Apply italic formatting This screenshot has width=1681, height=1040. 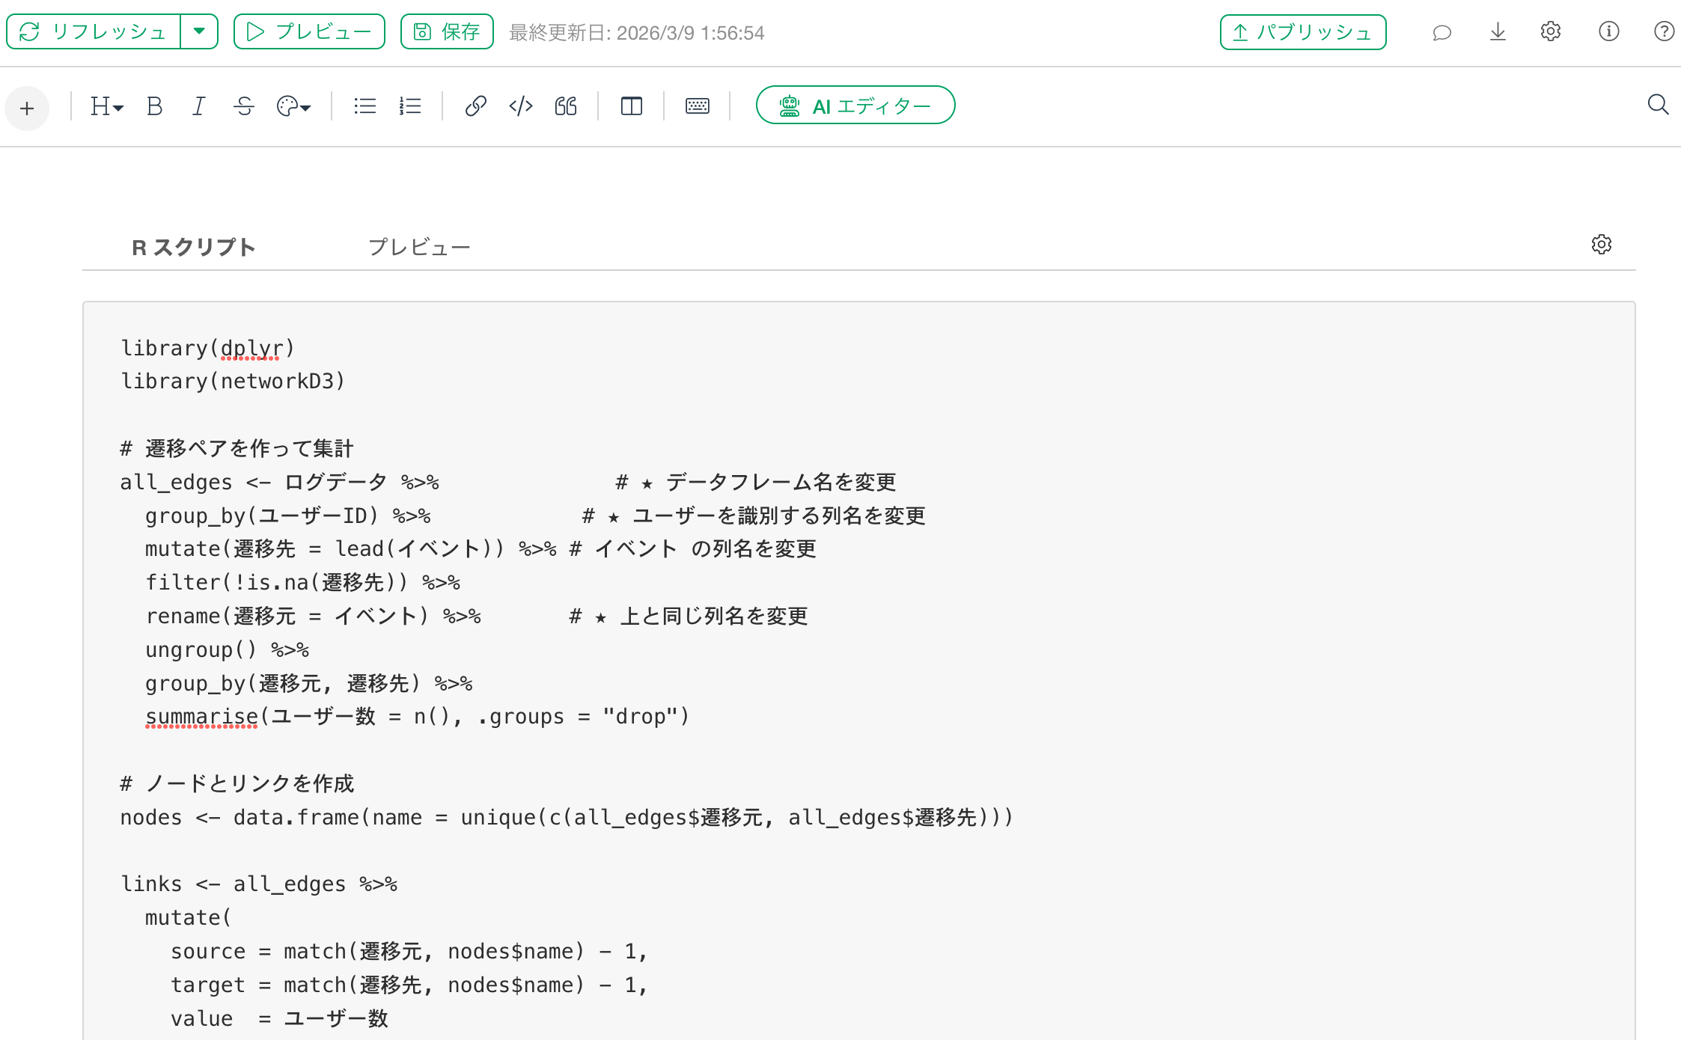(198, 106)
